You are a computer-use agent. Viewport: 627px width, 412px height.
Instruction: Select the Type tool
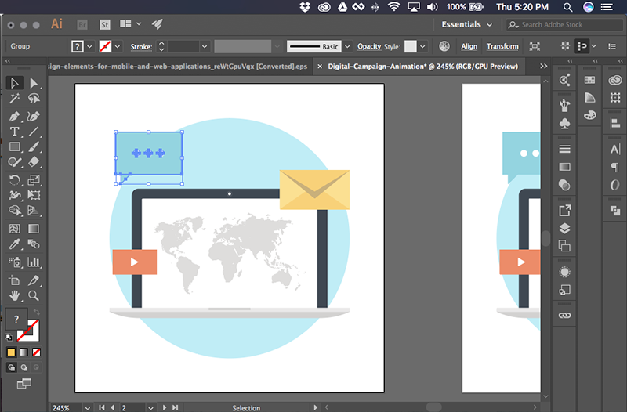tap(14, 132)
